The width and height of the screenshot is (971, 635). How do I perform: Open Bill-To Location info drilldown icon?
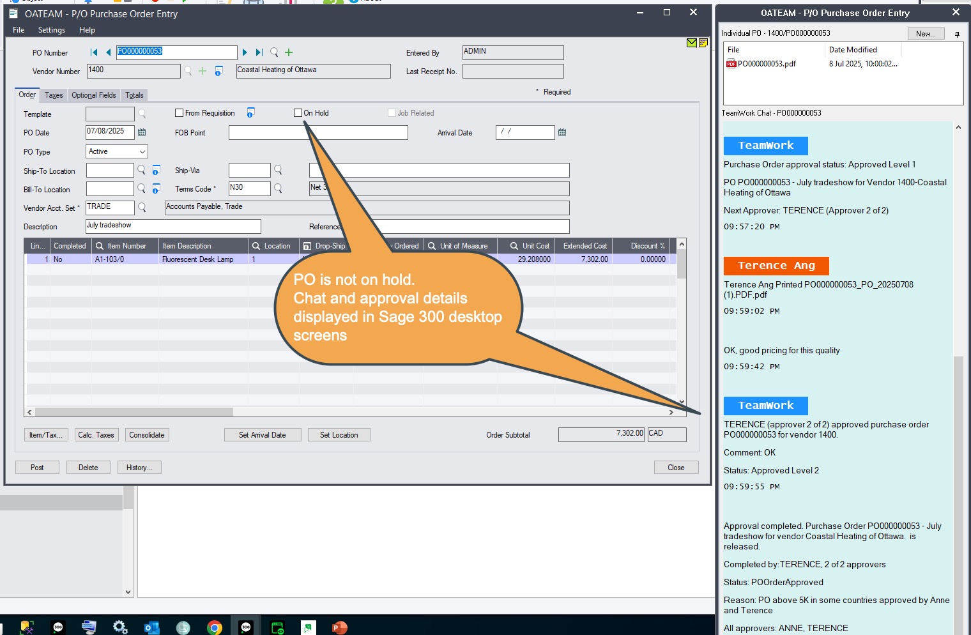coord(156,188)
